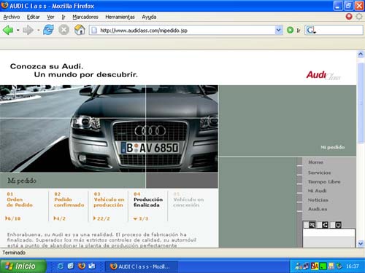This screenshot has height=273, width=365.
Task: Open the Editar menu
Action: 33,17
